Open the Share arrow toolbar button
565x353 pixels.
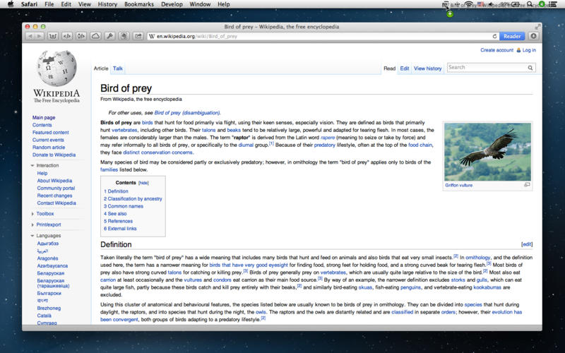point(138,37)
